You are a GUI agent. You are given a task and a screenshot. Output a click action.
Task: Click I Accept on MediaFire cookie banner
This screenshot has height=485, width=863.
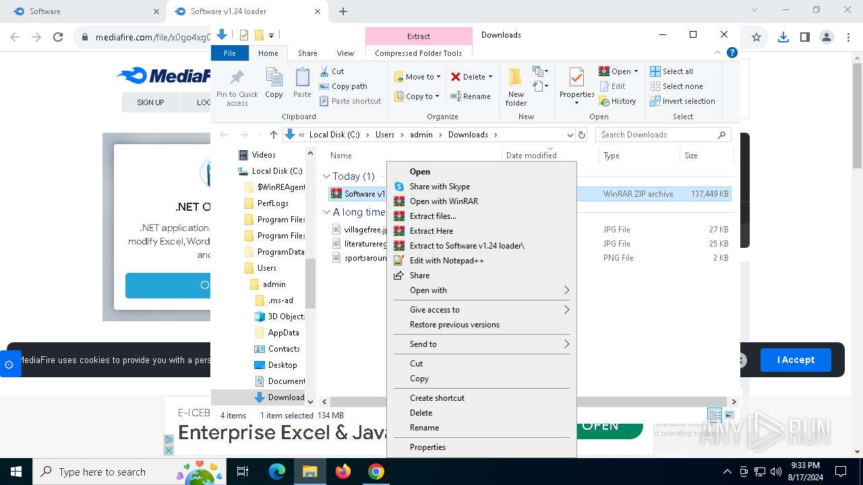(796, 360)
